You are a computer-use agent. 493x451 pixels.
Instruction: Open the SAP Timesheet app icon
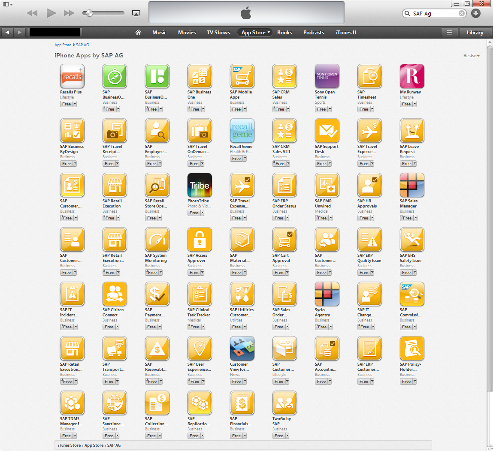369,76
